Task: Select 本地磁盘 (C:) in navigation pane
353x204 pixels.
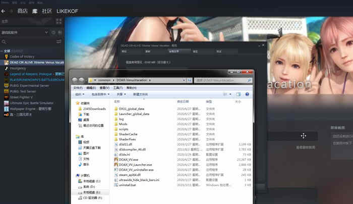Action: [91, 181]
